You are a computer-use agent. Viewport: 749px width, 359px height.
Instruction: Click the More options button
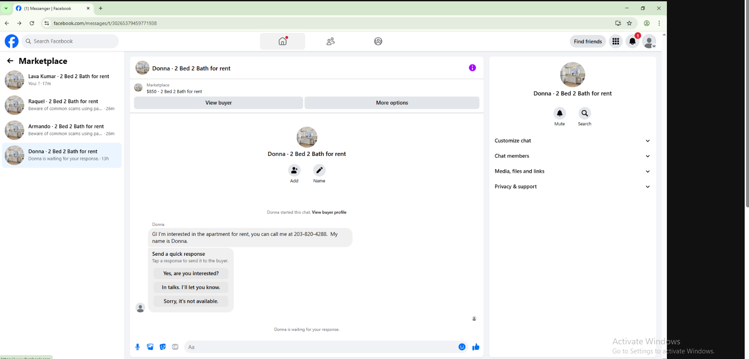point(392,103)
